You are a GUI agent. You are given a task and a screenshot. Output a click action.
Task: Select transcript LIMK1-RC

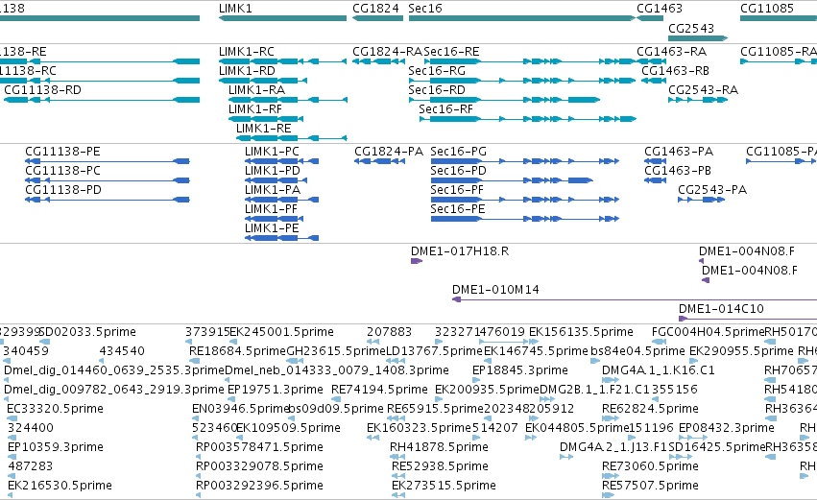[x=247, y=52]
